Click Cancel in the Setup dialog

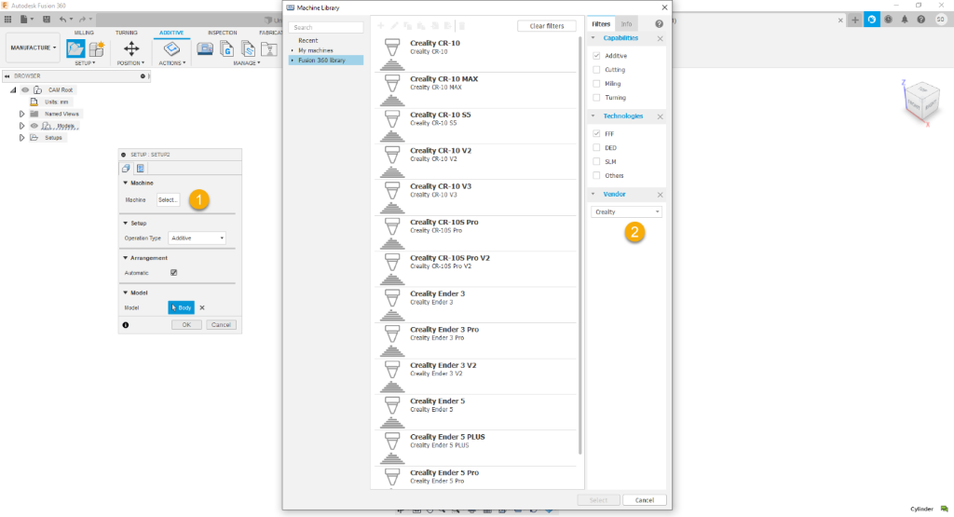tap(221, 325)
